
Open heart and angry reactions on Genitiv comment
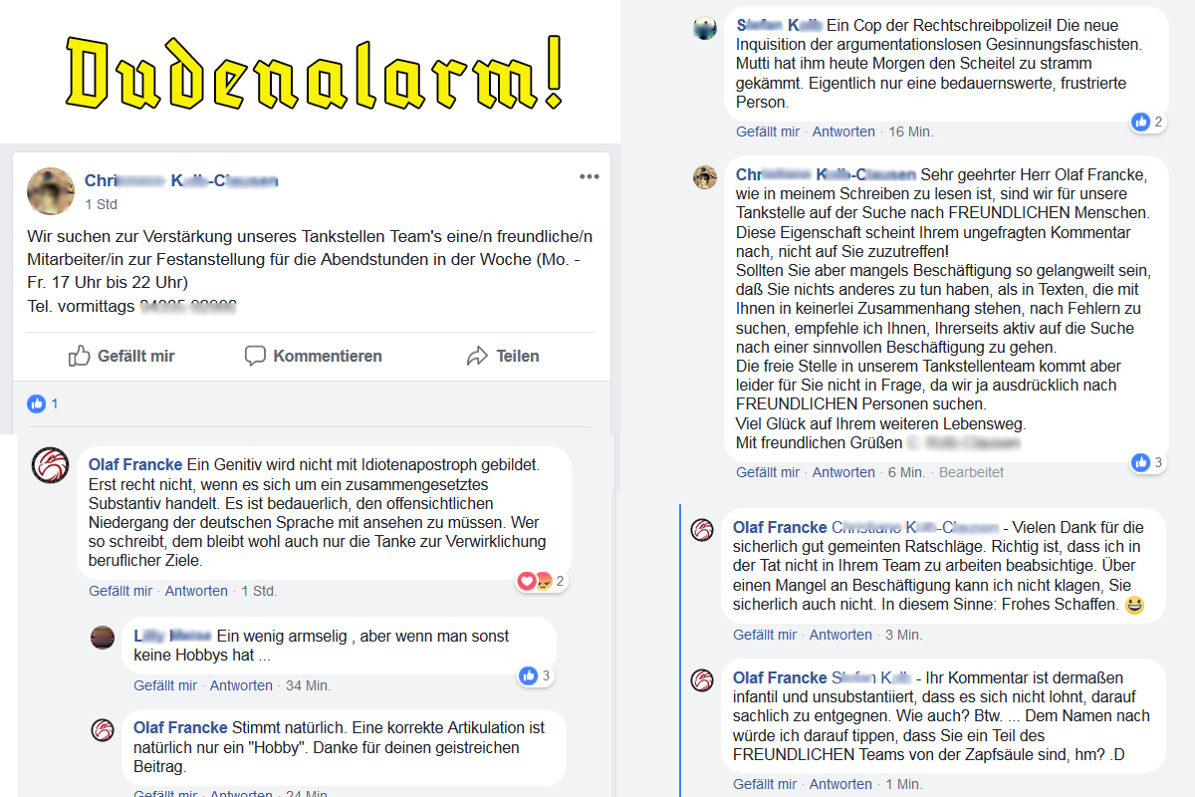[541, 581]
